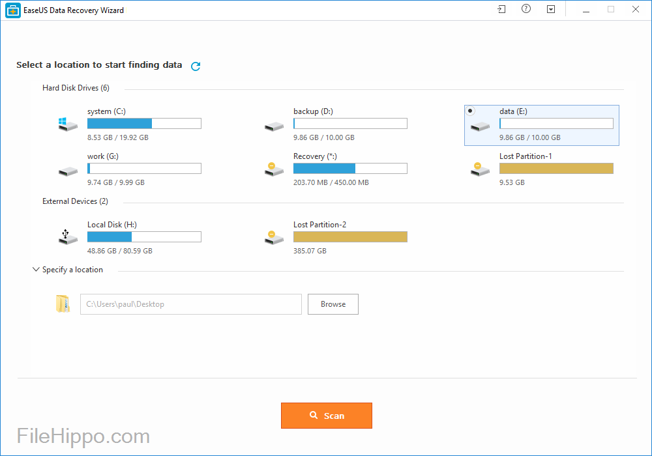Click the Recovery (*:) partition icon
The height and width of the screenshot is (456, 652).
[x=274, y=169]
